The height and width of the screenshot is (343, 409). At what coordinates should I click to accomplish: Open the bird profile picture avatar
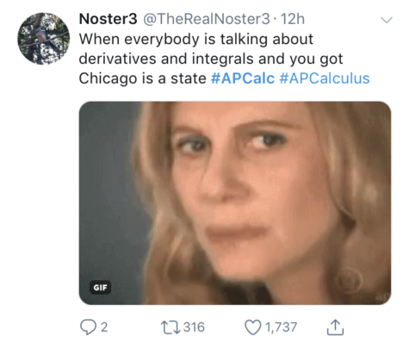click(x=43, y=38)
